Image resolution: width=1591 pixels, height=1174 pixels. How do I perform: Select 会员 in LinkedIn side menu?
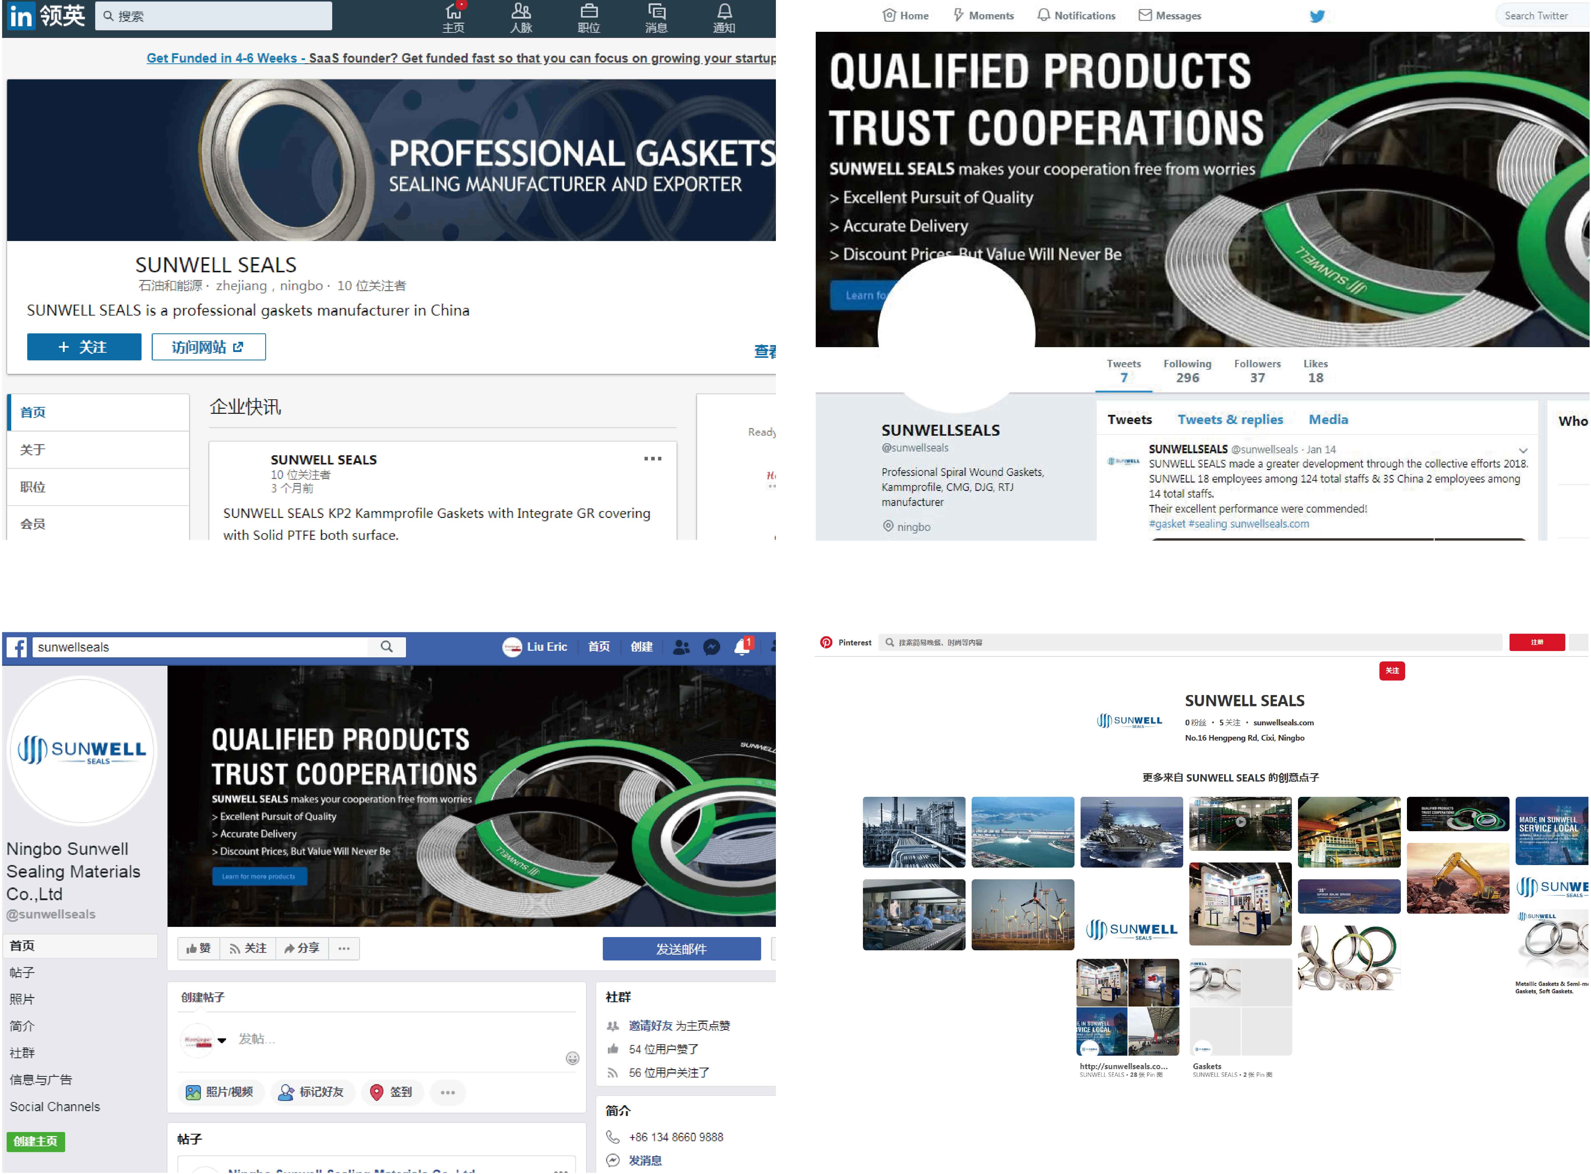[x=98, y=524]
